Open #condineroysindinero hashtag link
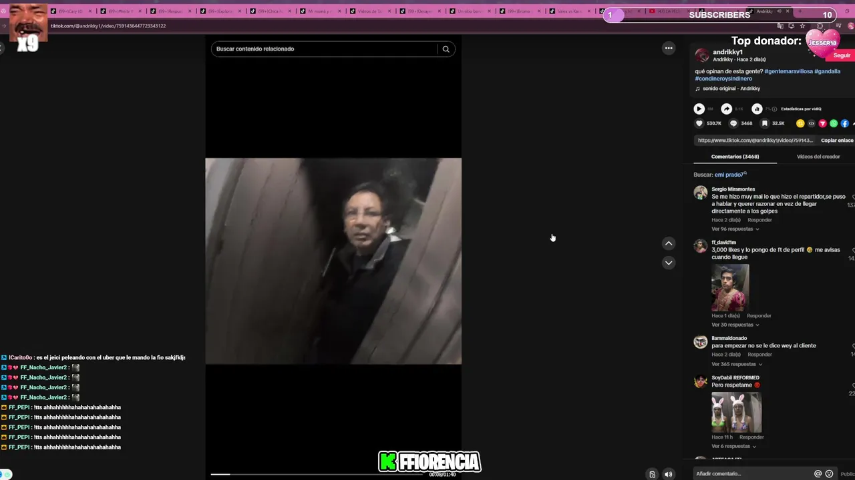Image resolution: width=855 pixels, height=480 pixels. click(x=723, y=79)
